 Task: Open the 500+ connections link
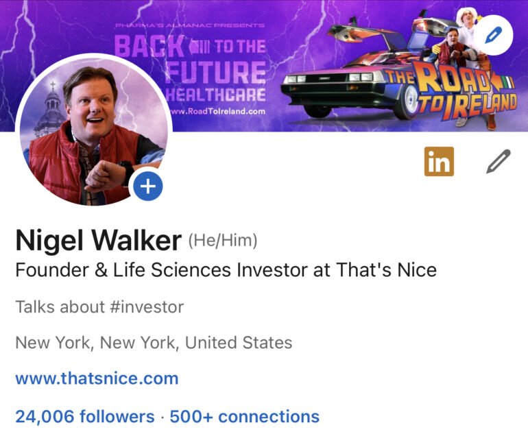(x=245, y=416)
